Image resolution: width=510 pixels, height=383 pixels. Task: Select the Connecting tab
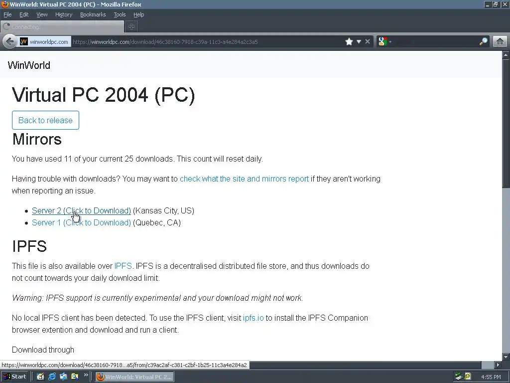pyautogui.click(x=62, y=27)
